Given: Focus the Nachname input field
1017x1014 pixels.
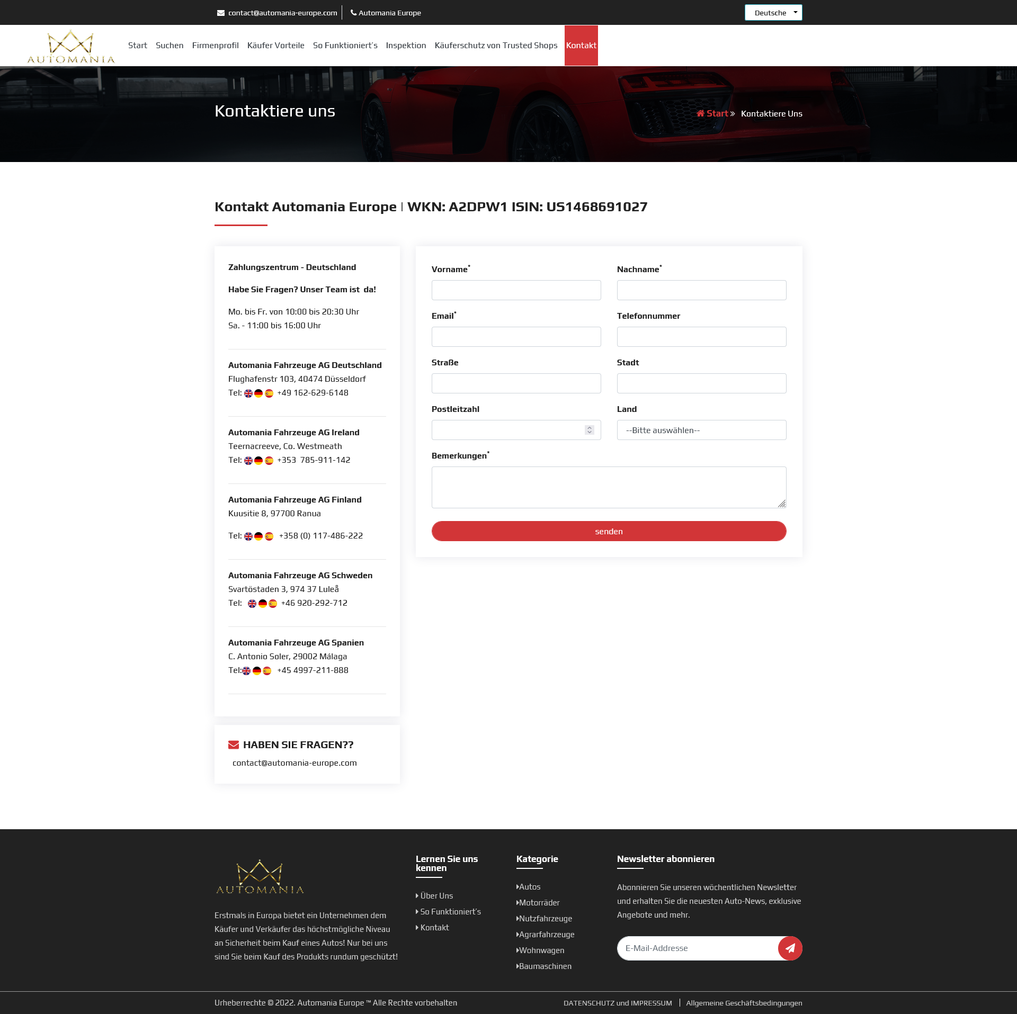Looking at the screenshot, I should click(702, 290).
